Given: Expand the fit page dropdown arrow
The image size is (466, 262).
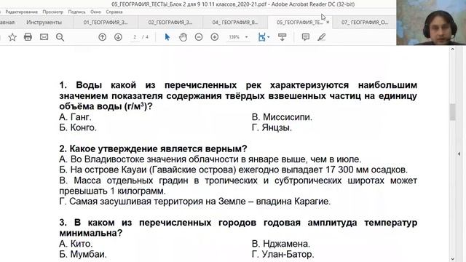Looking at the screenshot, I should (x=269, y=37).
